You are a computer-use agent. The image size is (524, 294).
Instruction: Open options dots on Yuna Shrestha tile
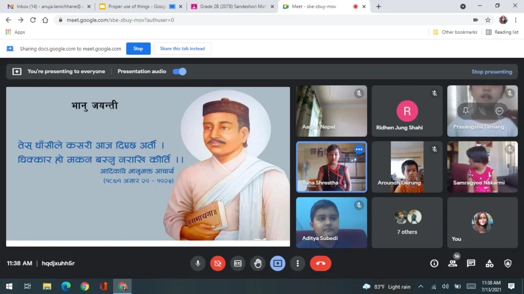[x=359, y=150]
